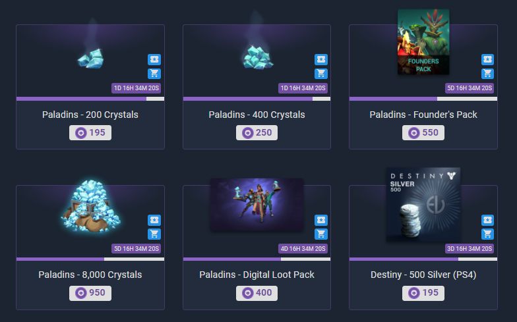Image resolution: width=517 pixels, height=322 pixels.
Task: Click the 195 price button for 200 Crystals
Action: pos(90,133)
